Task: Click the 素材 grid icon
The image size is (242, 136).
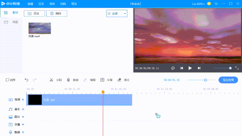Action: pyautogui.click(x=6, y=13)
